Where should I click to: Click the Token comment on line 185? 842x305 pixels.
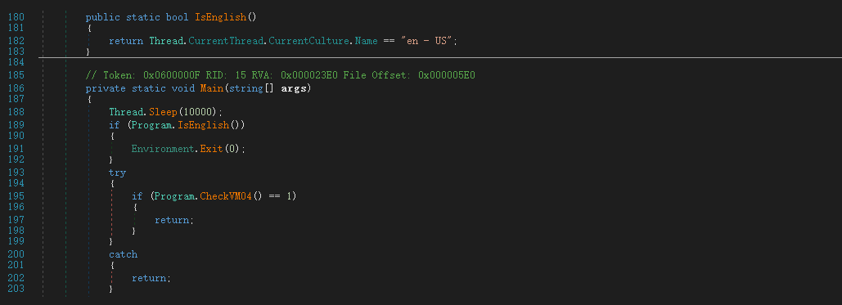(281, 76)
